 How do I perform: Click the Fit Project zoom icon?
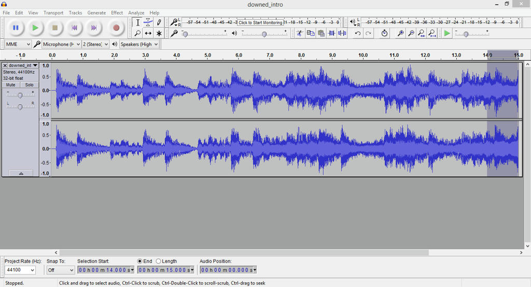432,33
